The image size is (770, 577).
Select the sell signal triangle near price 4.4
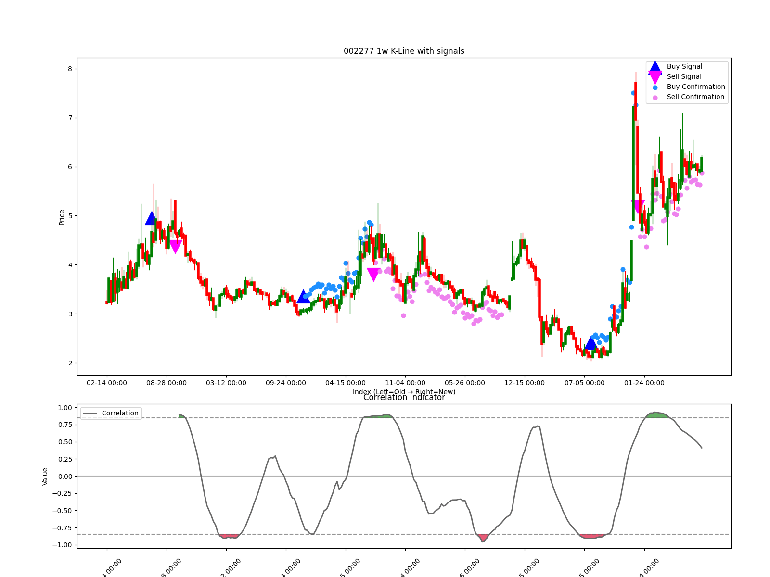coord(176,247)
